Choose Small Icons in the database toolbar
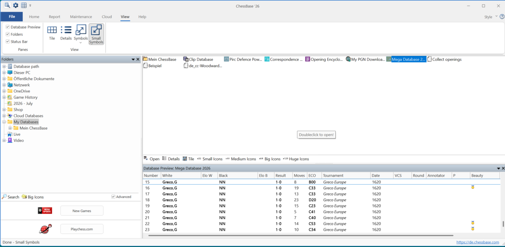 pos(210,159)
